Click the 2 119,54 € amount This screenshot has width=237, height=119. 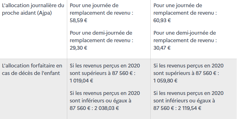189,108
